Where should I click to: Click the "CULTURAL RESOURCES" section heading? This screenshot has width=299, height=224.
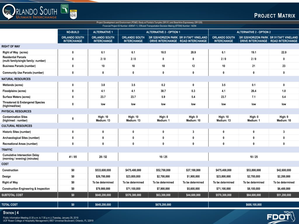(17, 126)
